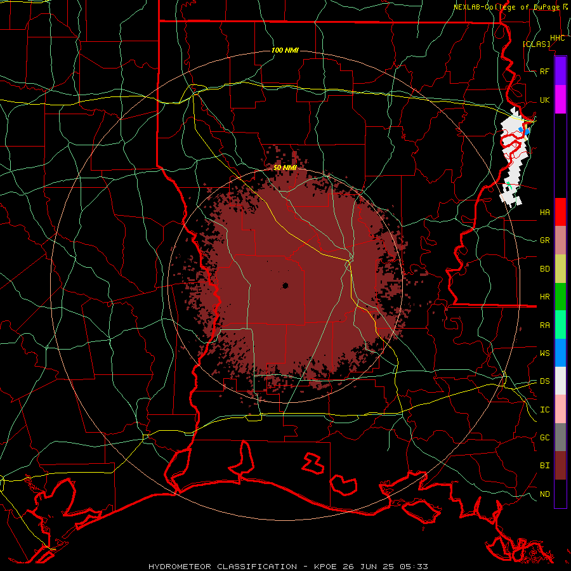The width and height of the screenshot is (571, 571).
Task: Click the GC legend label
Action: [544, 438]
